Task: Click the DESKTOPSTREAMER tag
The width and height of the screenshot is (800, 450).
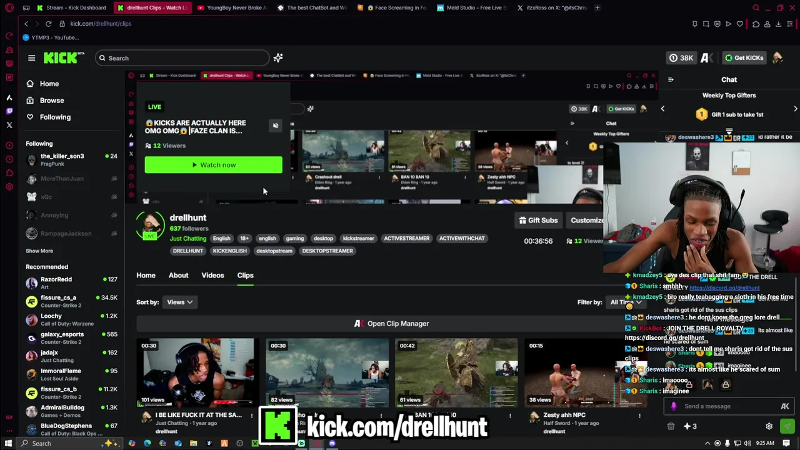Action: [x=327, y=251]
